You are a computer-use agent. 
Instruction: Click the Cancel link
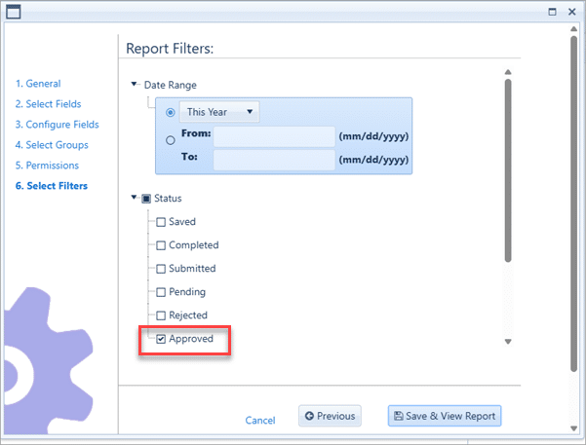point(260,421)
